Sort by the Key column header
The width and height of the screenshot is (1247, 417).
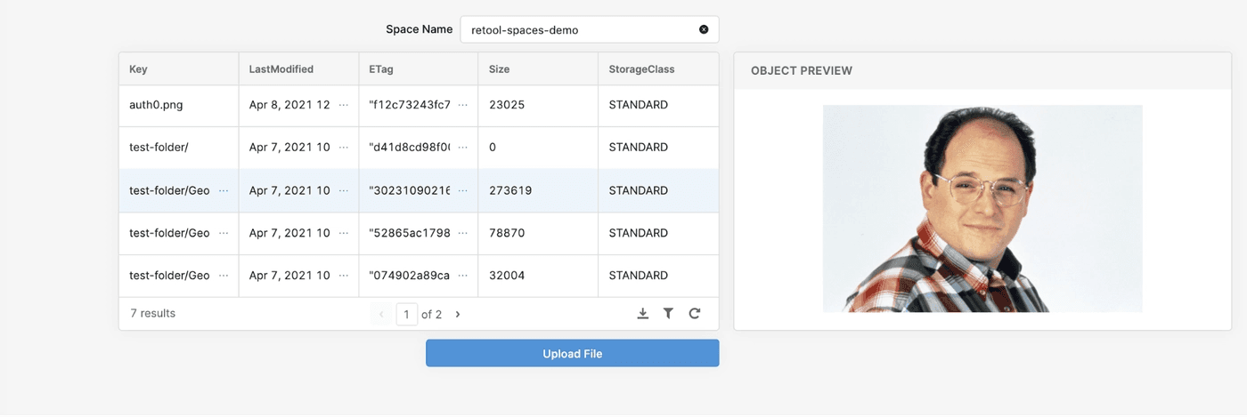coord(139,69)
